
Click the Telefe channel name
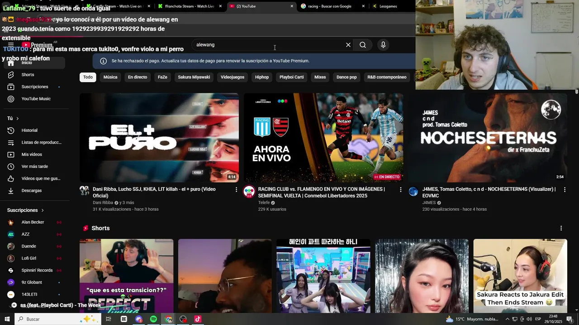click(x=264, y=203)
